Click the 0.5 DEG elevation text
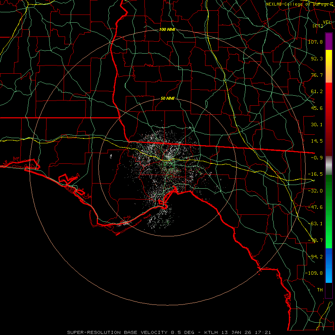The image size is (335, 335). tap(182, 332)
